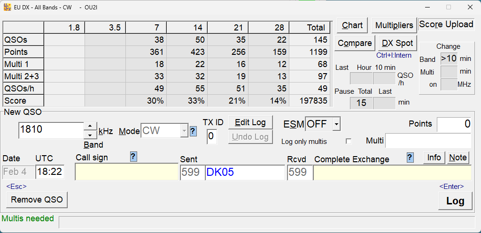
Task: Open the Compare window
Action: click(x=355, y=43)
